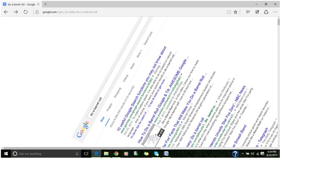This screenshot has width=329, height=176.
Task: Make a Web Note with pen icon
Action: [257, 12]
